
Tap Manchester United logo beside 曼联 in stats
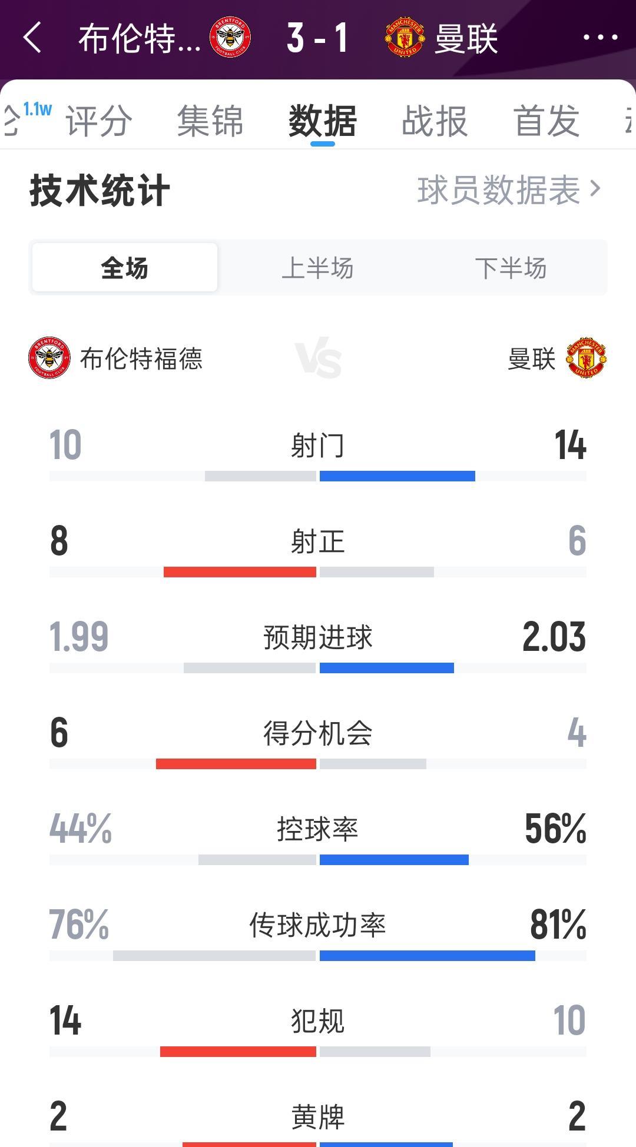point(586,358)
